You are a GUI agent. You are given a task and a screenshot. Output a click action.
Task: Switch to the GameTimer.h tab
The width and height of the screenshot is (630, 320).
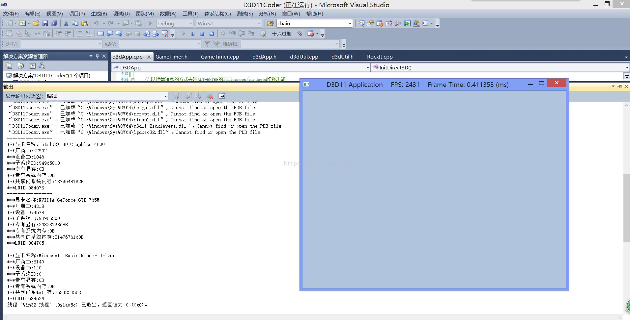(x=171, y=57)
